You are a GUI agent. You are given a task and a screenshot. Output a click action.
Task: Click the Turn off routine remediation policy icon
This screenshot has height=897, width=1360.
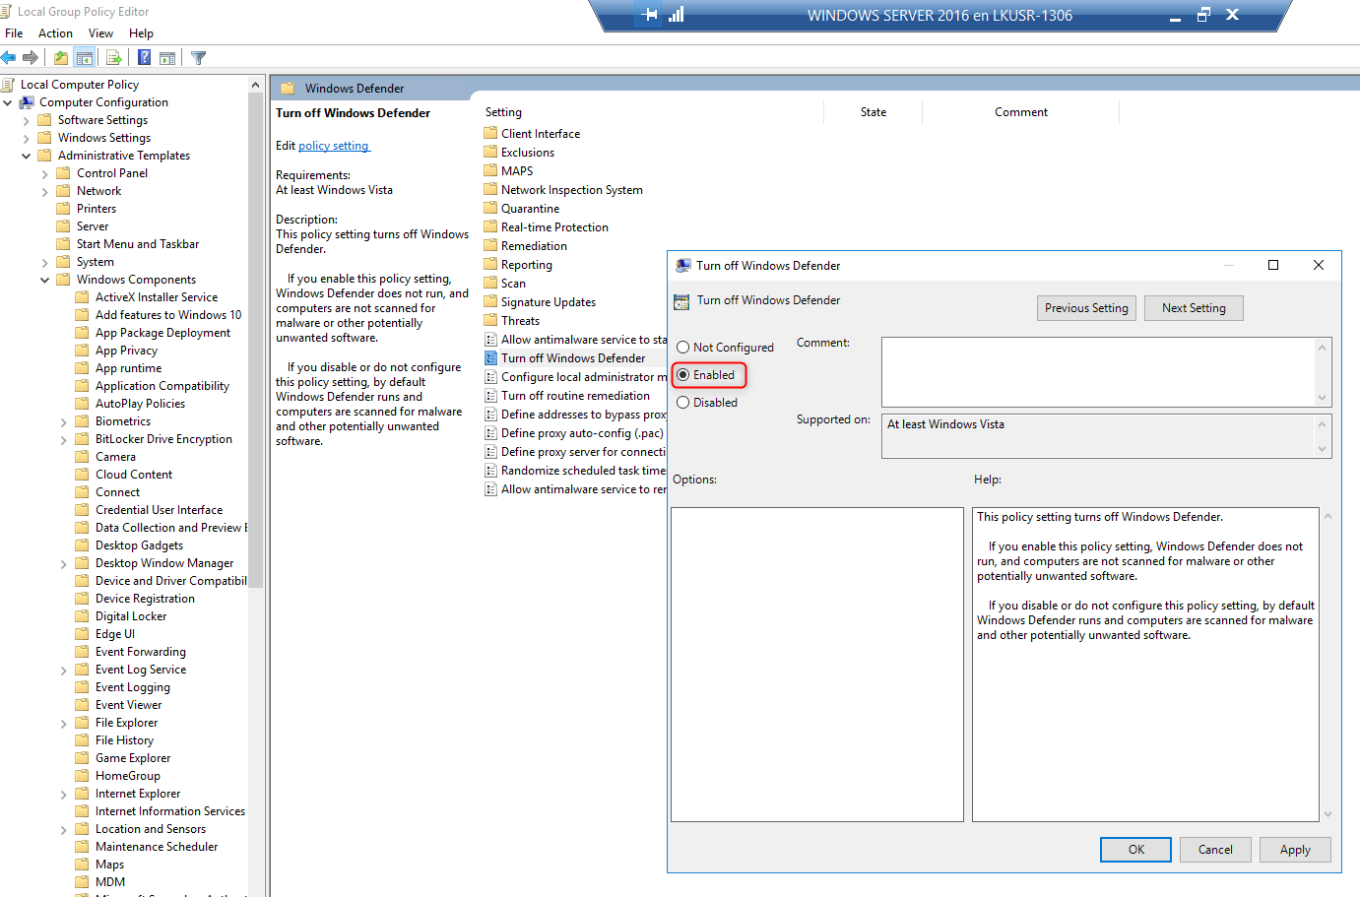[x=490, y=396]
